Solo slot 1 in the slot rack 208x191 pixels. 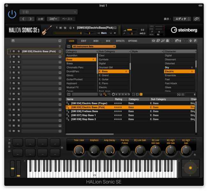click(19, 51)
